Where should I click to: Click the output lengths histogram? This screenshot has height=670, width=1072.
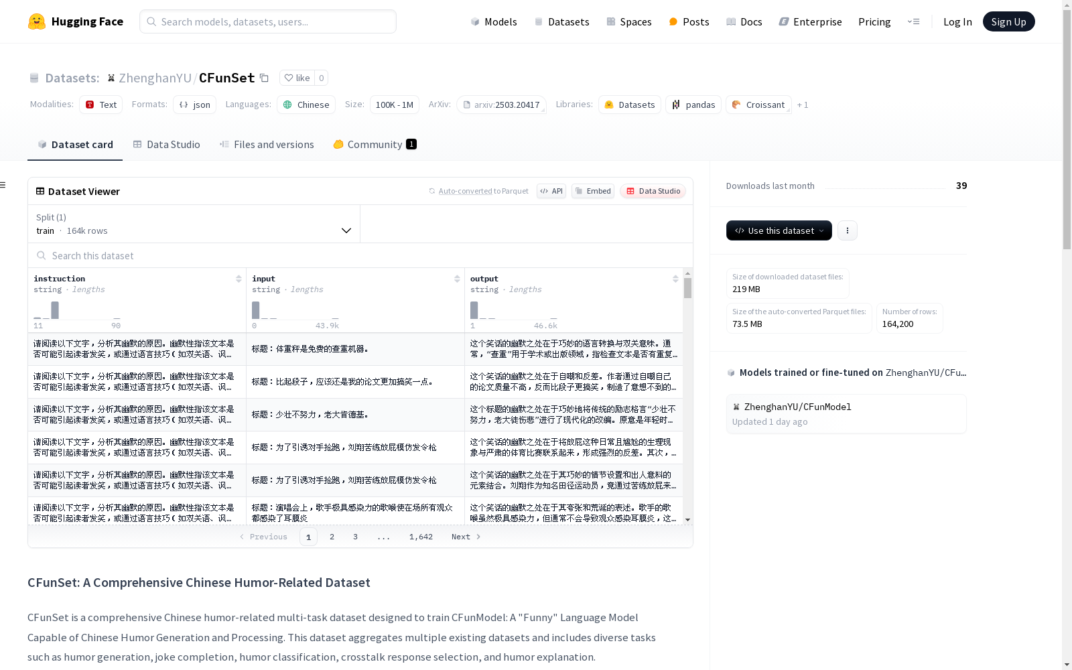[514, 311]
